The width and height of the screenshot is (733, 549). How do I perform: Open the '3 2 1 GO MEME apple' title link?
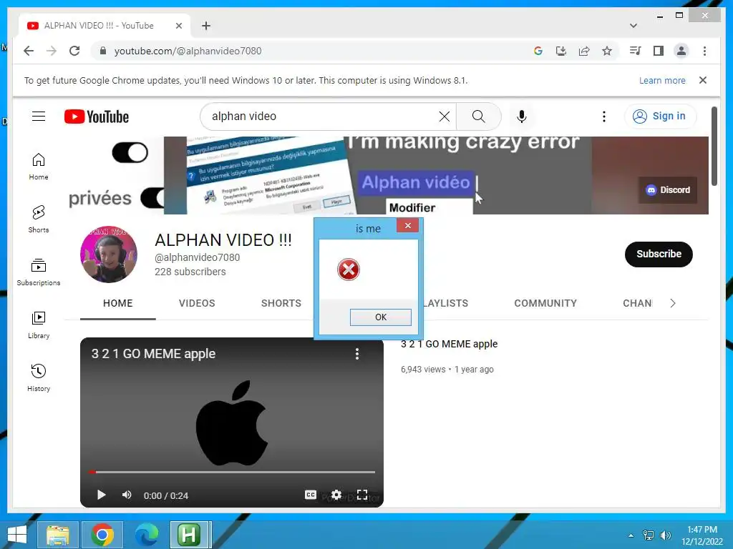(449, 344)
